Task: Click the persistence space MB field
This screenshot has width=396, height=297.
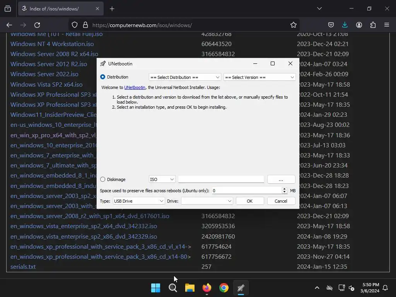Action: (247, 191)
